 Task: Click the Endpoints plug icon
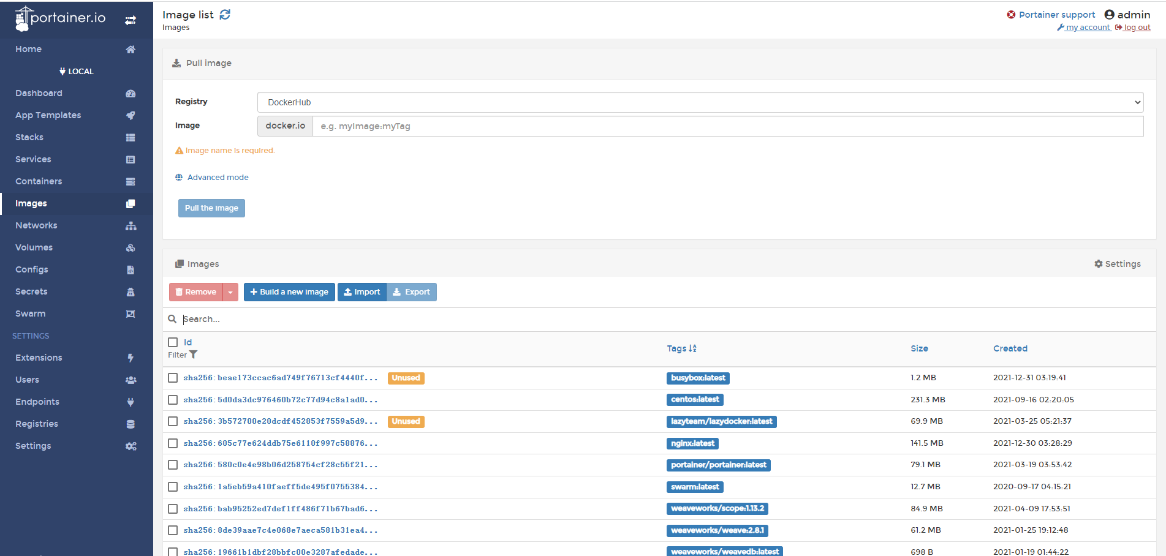131,402
